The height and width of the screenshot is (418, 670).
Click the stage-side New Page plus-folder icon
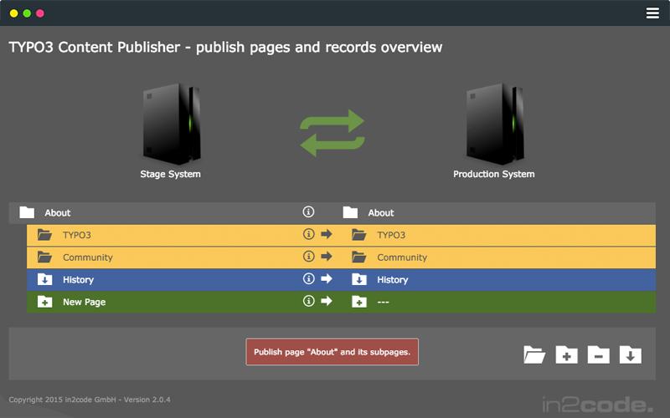[45, 302]
